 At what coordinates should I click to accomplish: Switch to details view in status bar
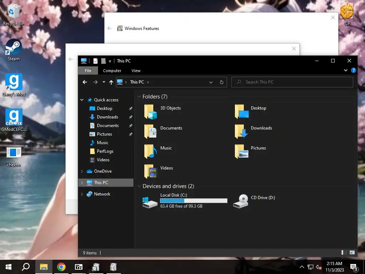pyautogui.click(x=344, y=253)
